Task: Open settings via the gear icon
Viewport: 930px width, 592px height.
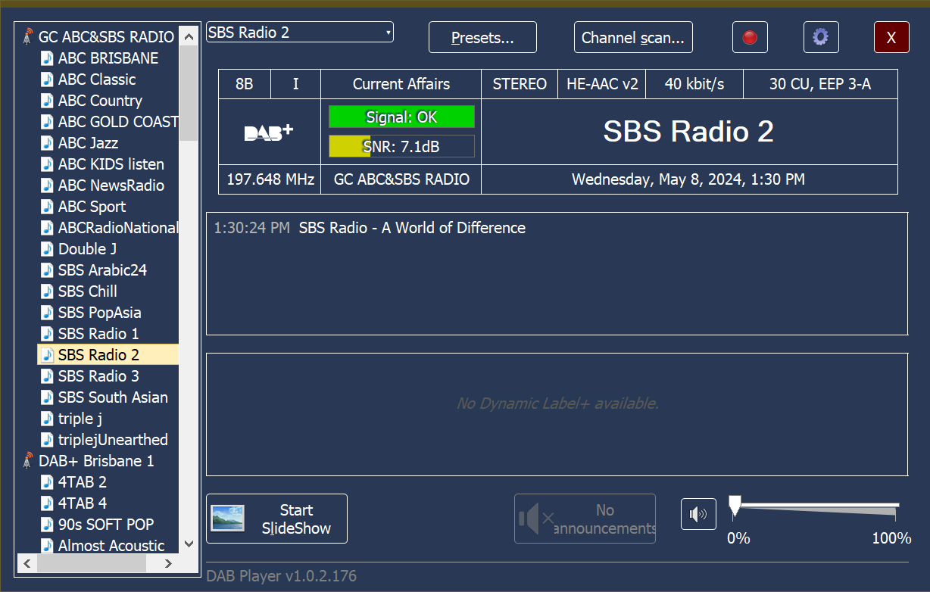Action: coord(820,37)
